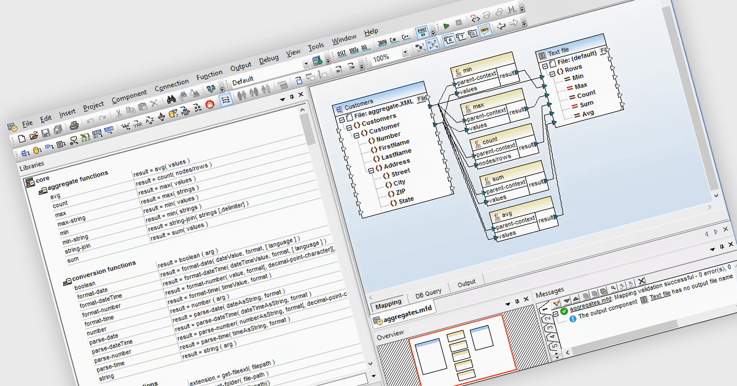Click the Text file link in Messages
Screen dimensions: 737x386
point(660,297)
